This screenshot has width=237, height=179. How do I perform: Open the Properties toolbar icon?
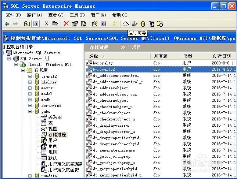pos(75,24)
